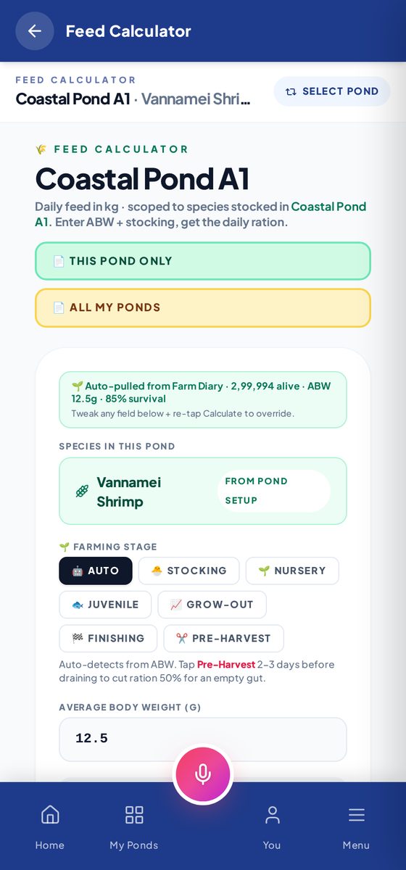Open Home via the house icon

[x=50, y=815]
